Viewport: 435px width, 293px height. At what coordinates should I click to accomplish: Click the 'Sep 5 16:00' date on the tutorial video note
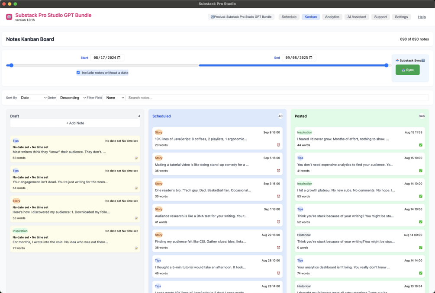point(271,158)
